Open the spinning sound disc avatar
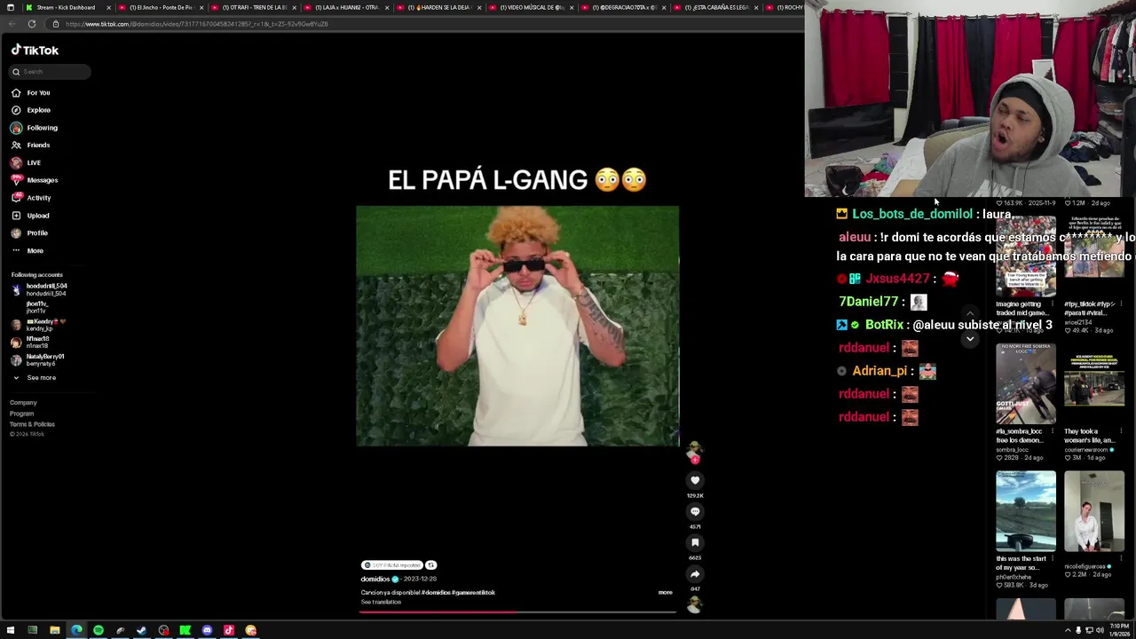 pos(695,605)
